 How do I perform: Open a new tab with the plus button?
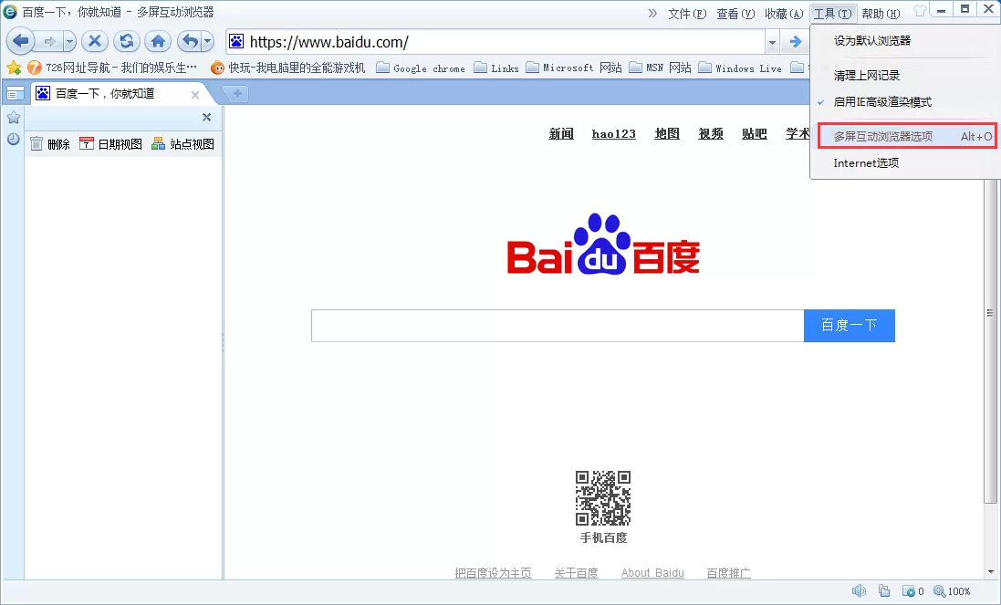237,94
